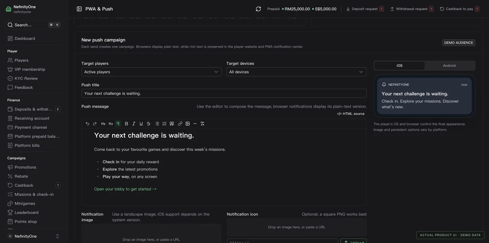
Task: Open Missions & check-in in the sidebar
Action: (34, 194)
